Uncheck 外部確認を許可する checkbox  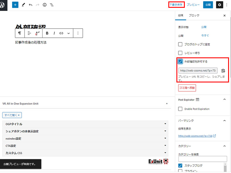point(180,61)
